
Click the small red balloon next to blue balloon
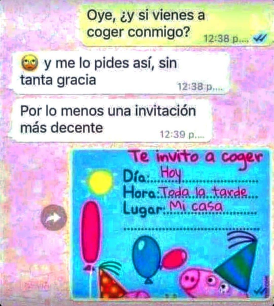(175, 259)
